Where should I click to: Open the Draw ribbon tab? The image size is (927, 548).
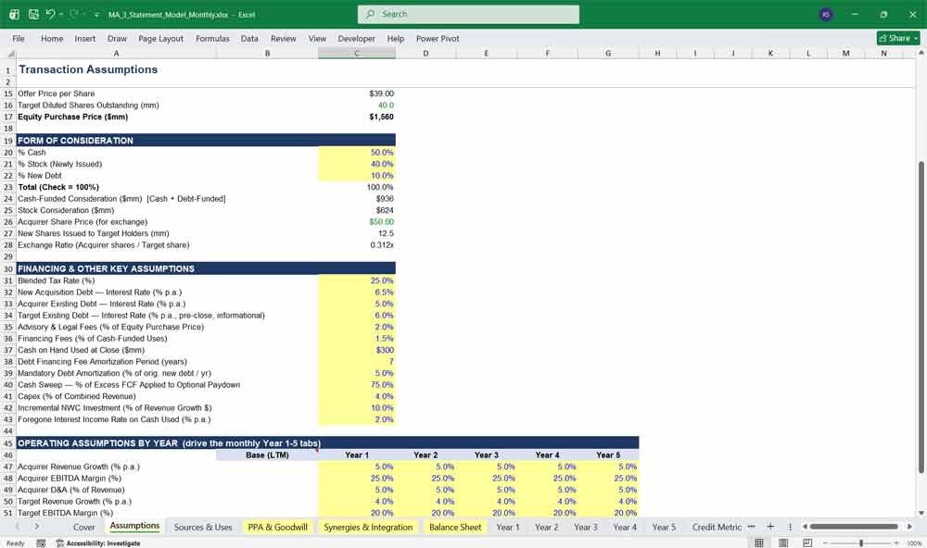click(117, 38)
